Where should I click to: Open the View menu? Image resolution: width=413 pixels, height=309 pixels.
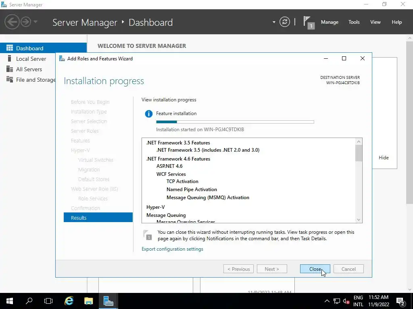375,22
